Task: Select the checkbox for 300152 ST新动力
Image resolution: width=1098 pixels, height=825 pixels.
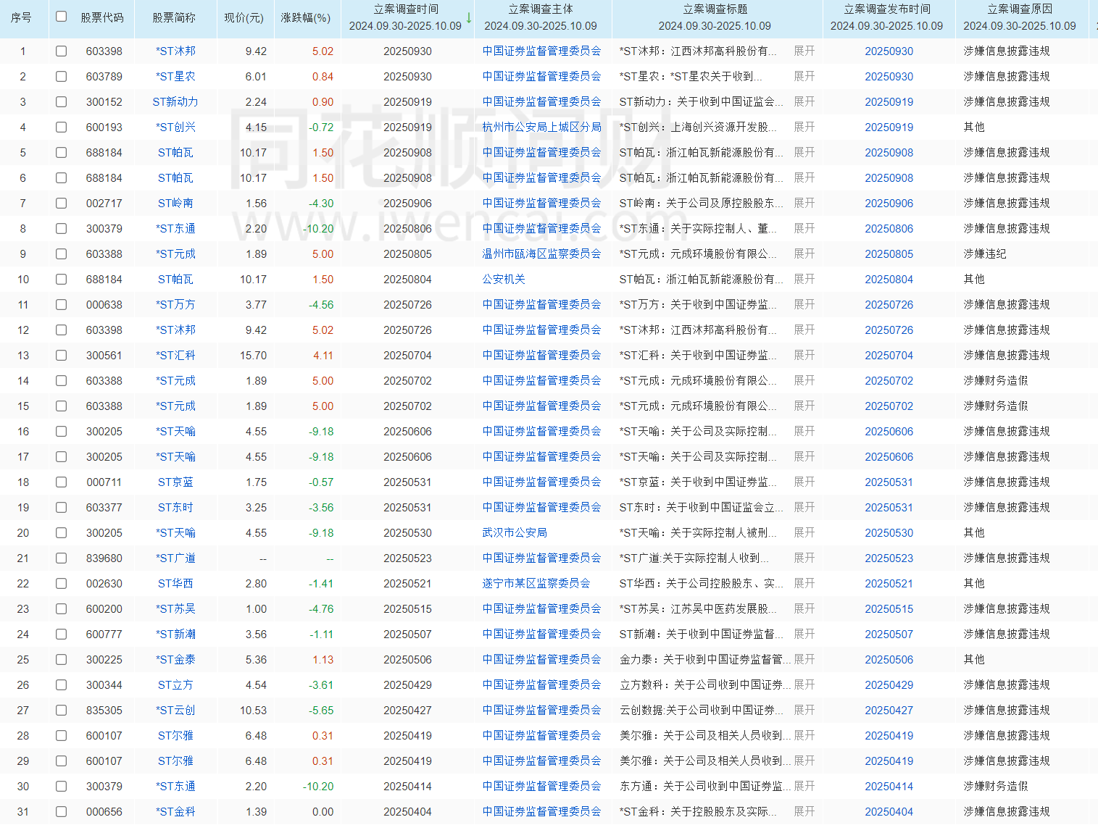Action: point(61,102)
